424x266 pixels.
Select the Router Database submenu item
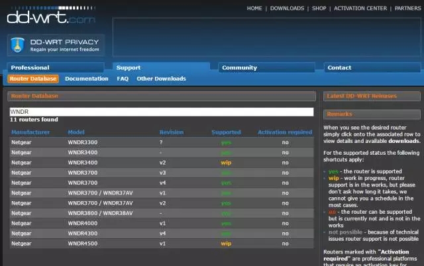point(33,79)
